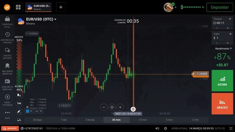The height and width of the screenshot is (132, 235).
Task: Recenter chart with crosshair circle icon
Action: 112,107
